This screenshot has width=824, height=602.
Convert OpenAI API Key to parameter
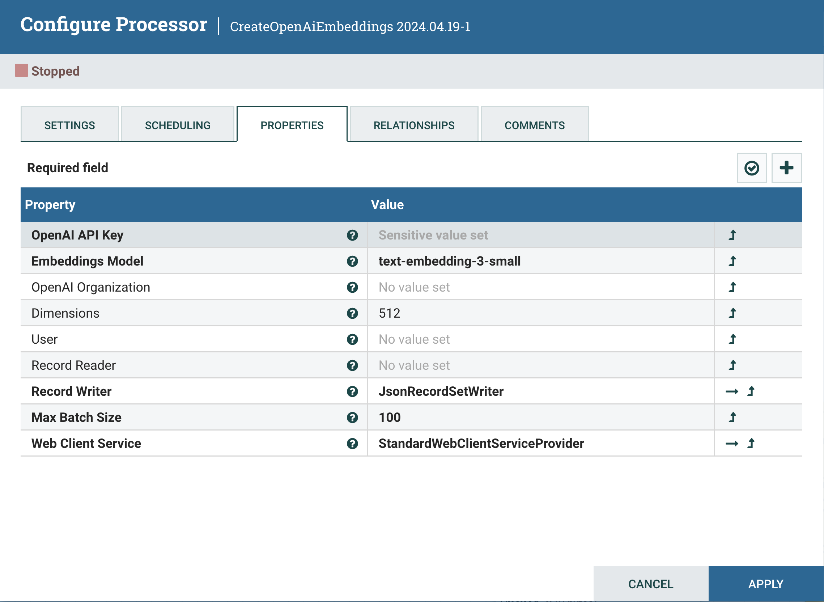(x=732, y=236)
